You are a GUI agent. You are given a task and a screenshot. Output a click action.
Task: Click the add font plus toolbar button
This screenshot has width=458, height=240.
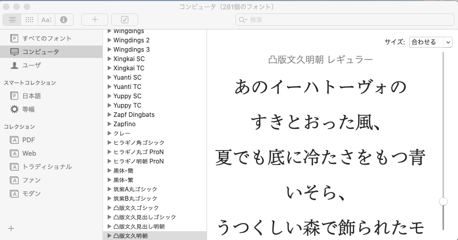(x=95, y=20)
